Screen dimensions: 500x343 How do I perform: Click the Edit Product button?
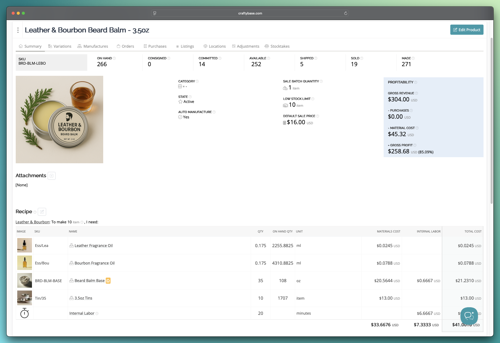pyautogui.click(x=467, y=30)
